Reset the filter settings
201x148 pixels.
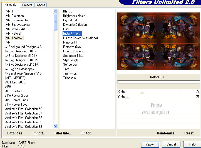pyautogui.click(x=189, y=133)
